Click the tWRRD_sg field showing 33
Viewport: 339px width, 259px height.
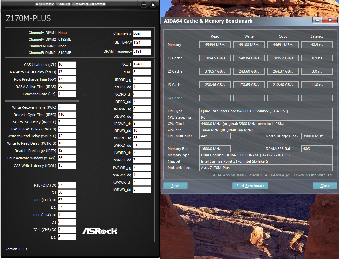[142, 138]
